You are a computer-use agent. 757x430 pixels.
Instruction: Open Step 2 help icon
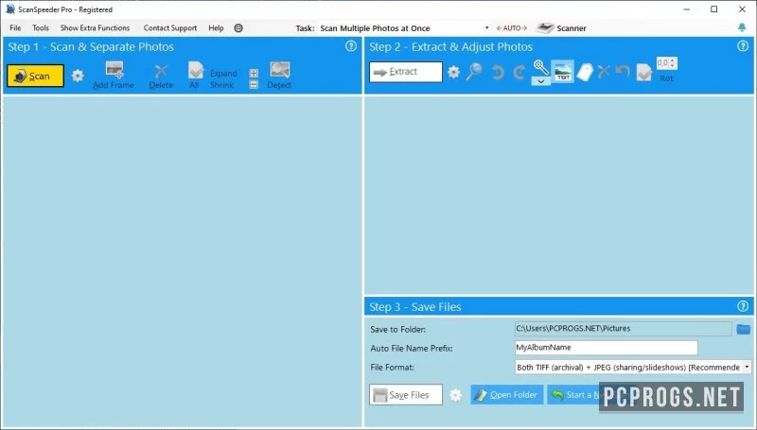click(x=743, y=46)
